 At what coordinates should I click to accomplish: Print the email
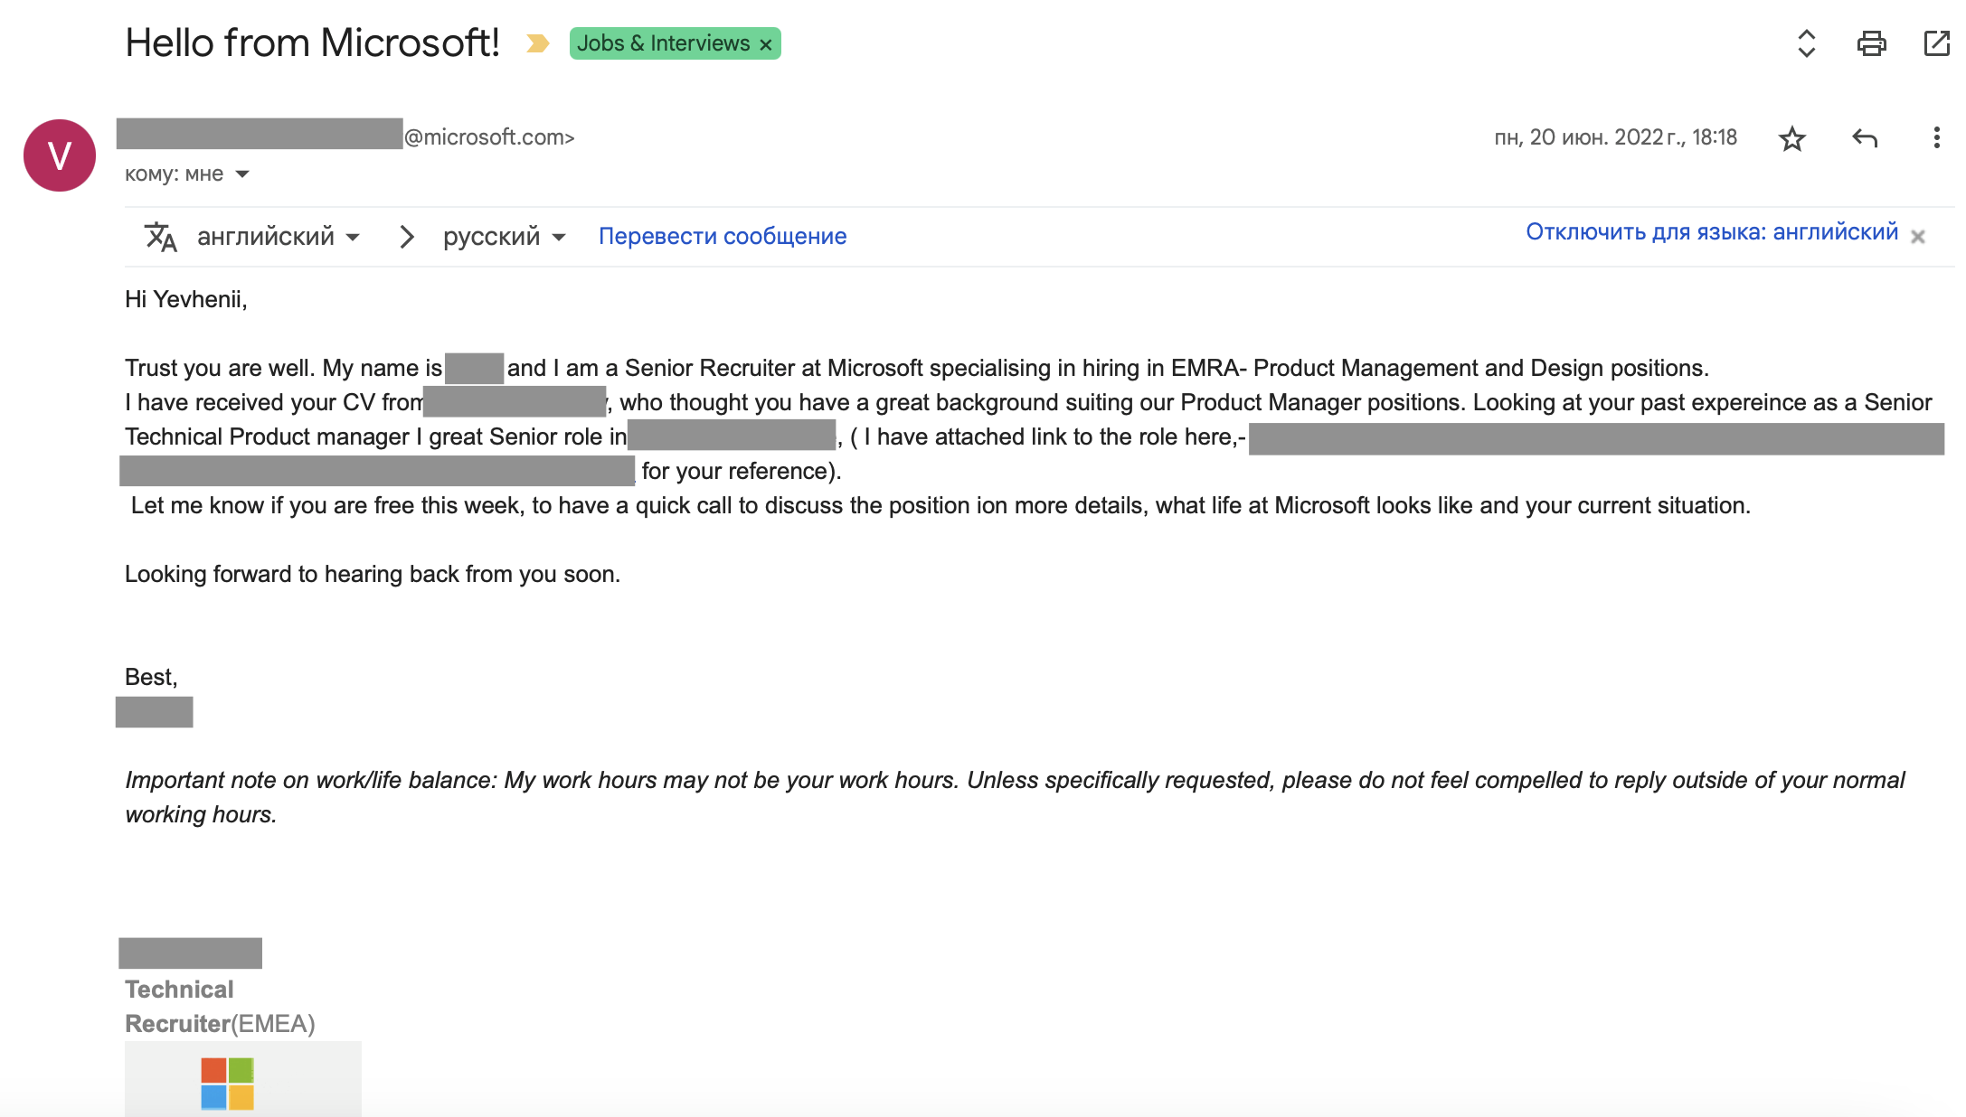1869,42
